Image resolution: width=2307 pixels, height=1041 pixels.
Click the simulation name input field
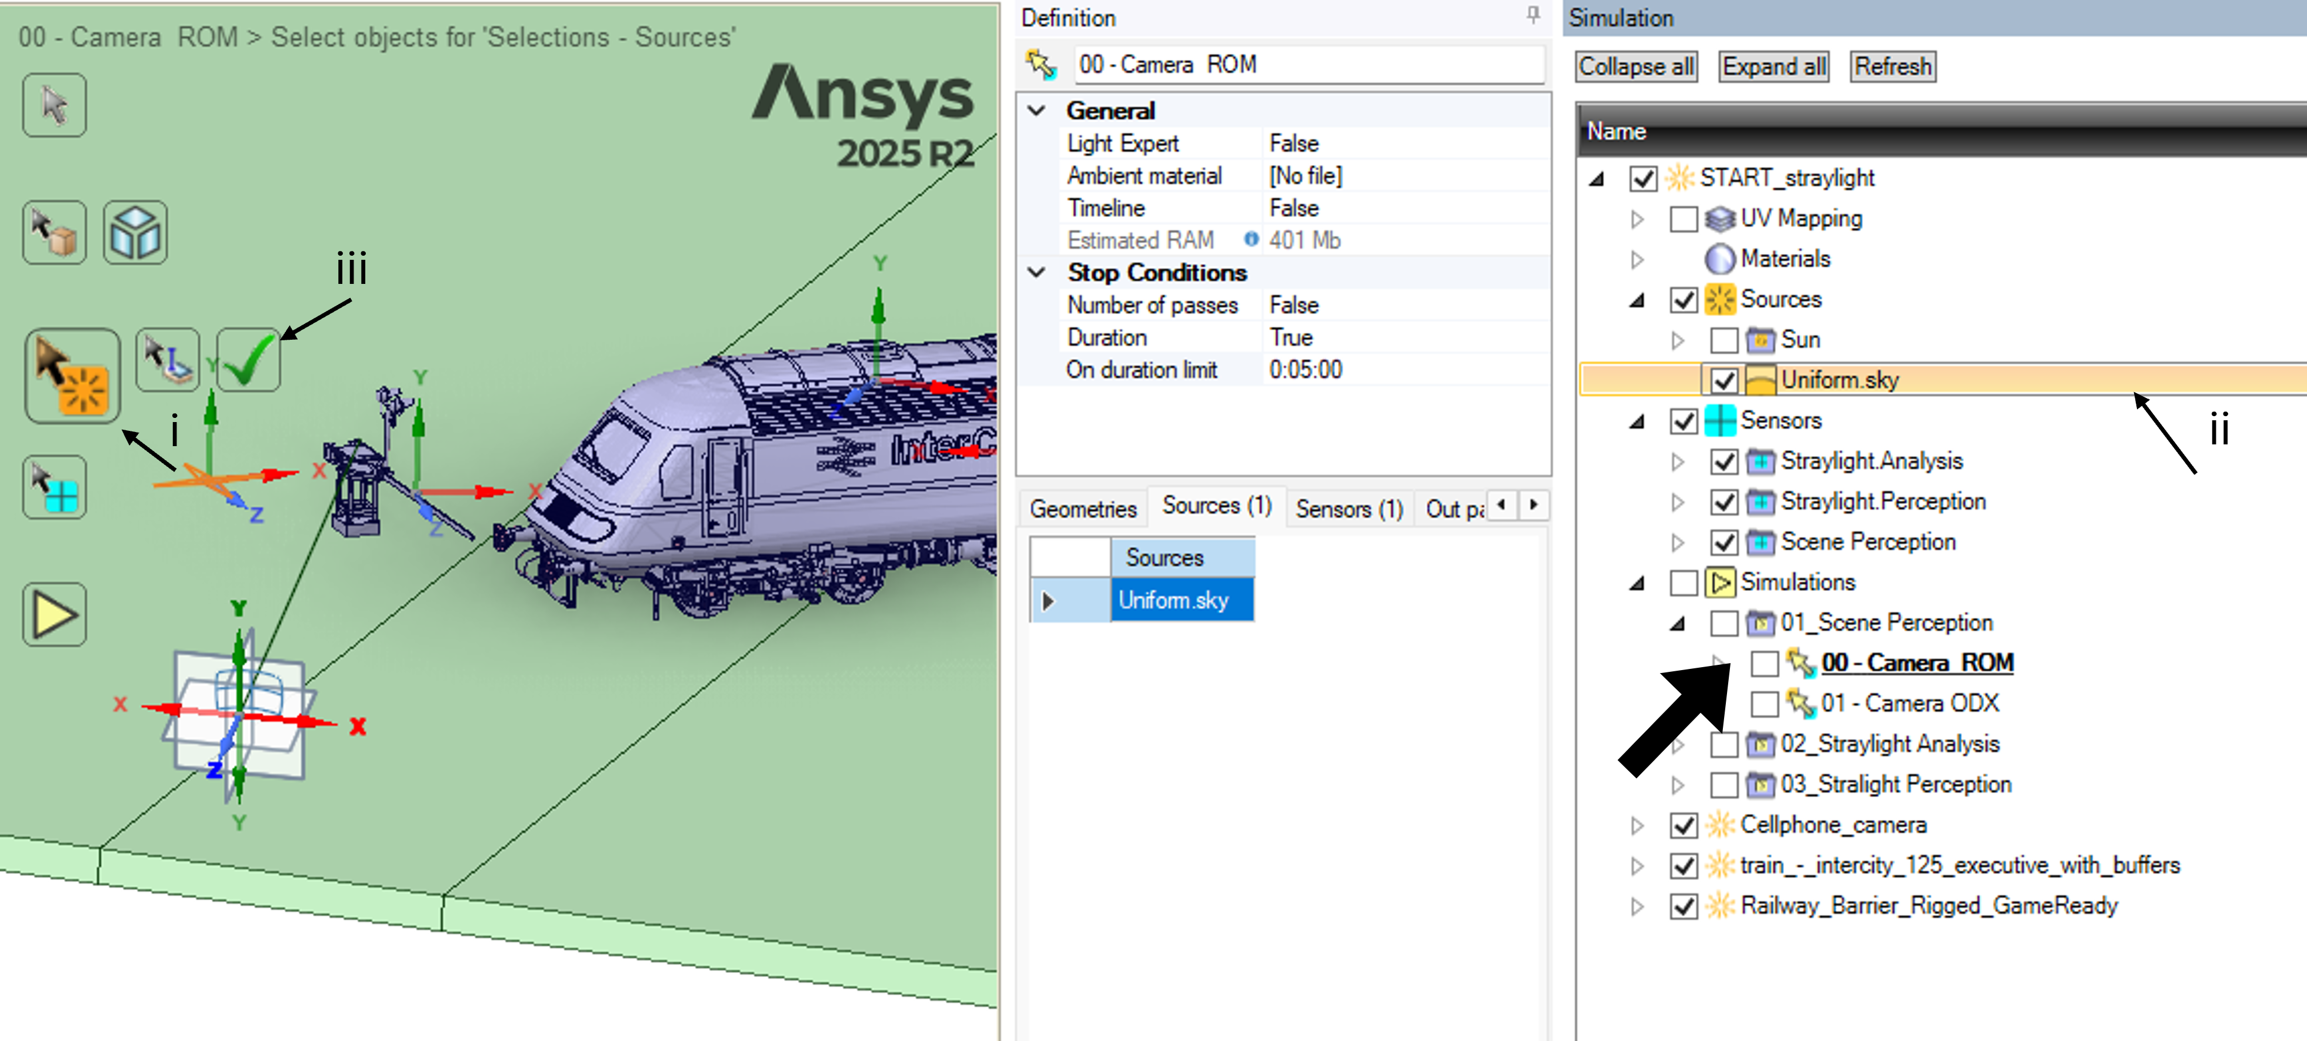coord(1309,65)
